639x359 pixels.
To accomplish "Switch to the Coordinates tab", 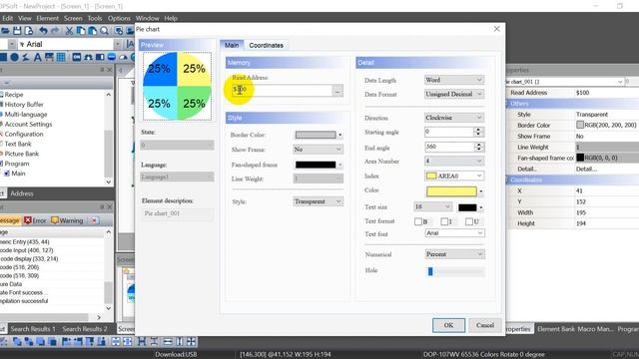I will [x=267, y=45].
